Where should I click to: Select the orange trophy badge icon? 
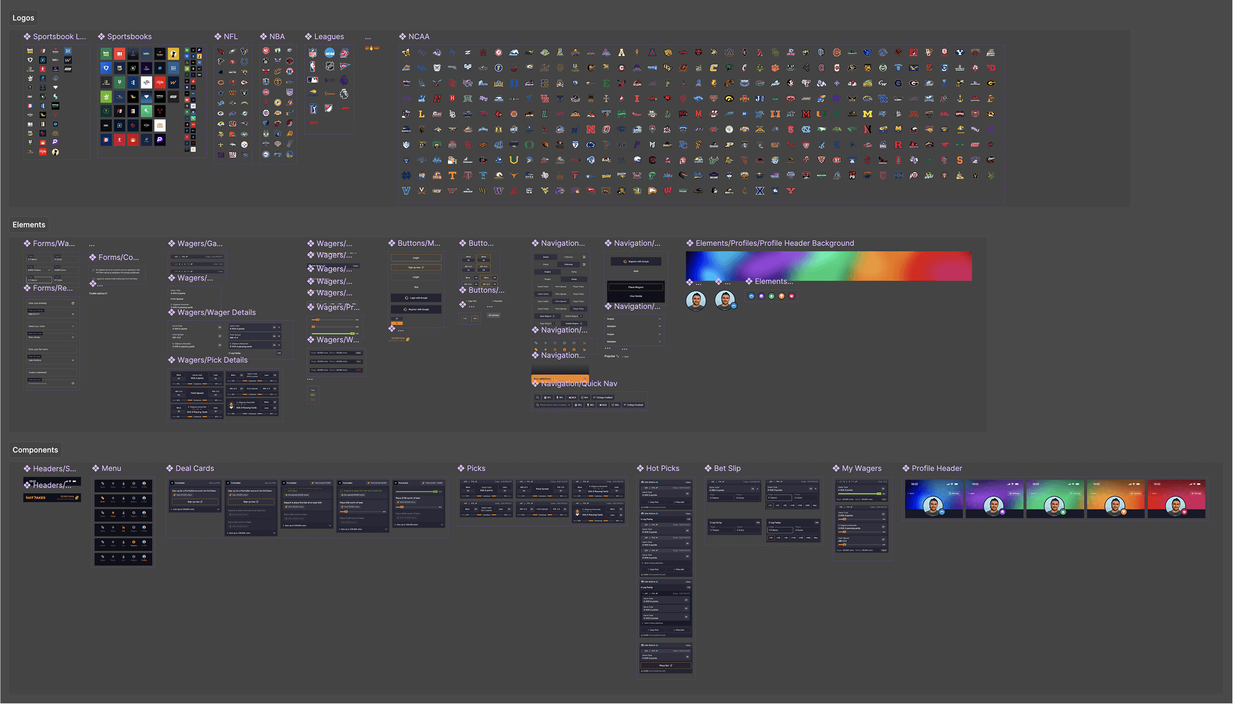click(x=781, y=296)
